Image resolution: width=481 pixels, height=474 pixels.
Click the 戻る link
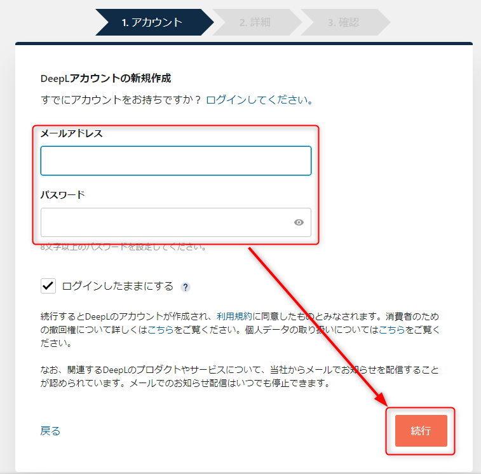(50, 431)
